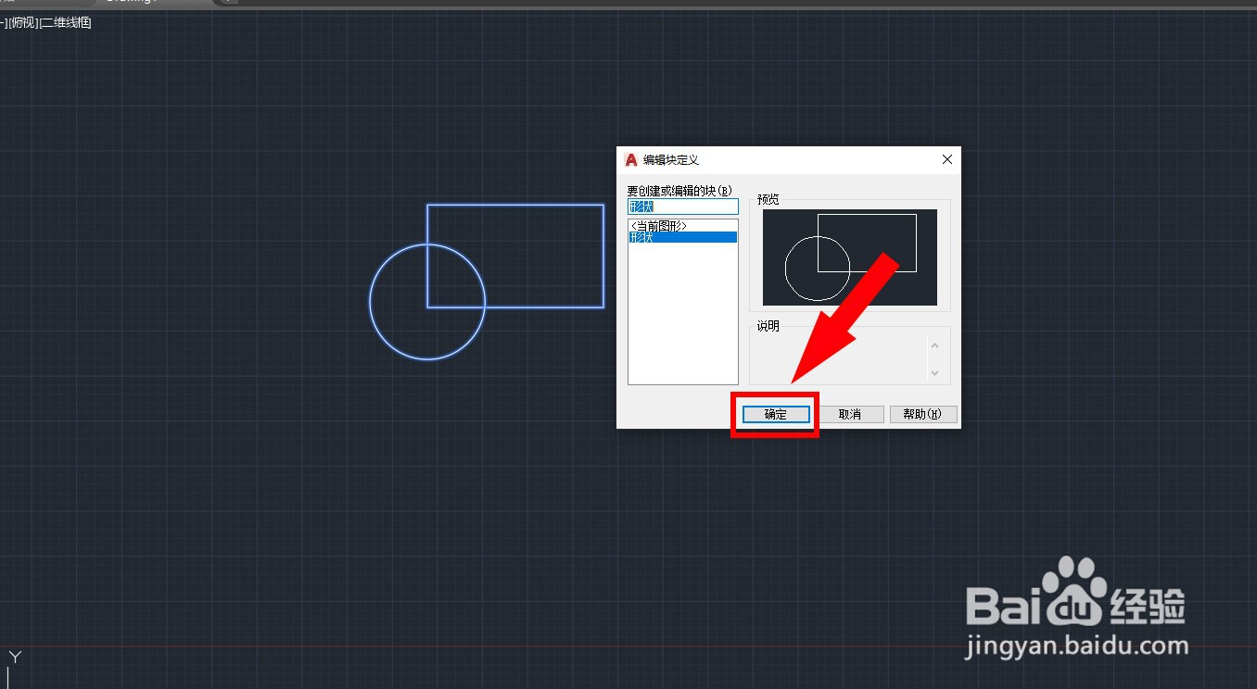
Task: Click the block preview thumbnail
Action: [x=850, y=257]
